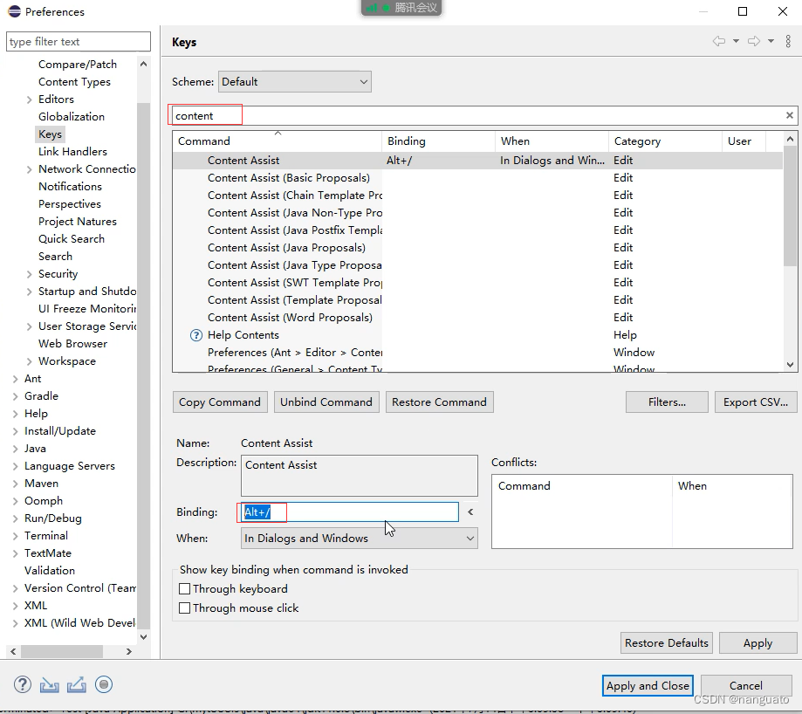The width and height of the screenshot is (802, 714).
Task: Open the view menu three-dots icon
Action: point(788,41)
